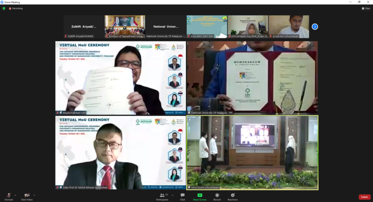Click muted mic icon on Zulkifli Ariyadi/HUMAS label

pos(66,36)
